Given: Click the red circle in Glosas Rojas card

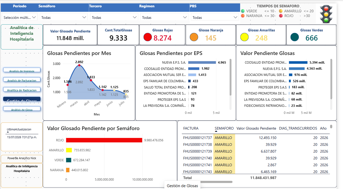Looking at the screenshot, I should (148, 37).
